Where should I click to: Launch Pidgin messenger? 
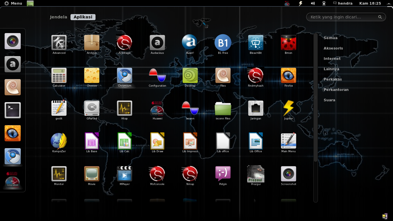[x=223, y=174]
